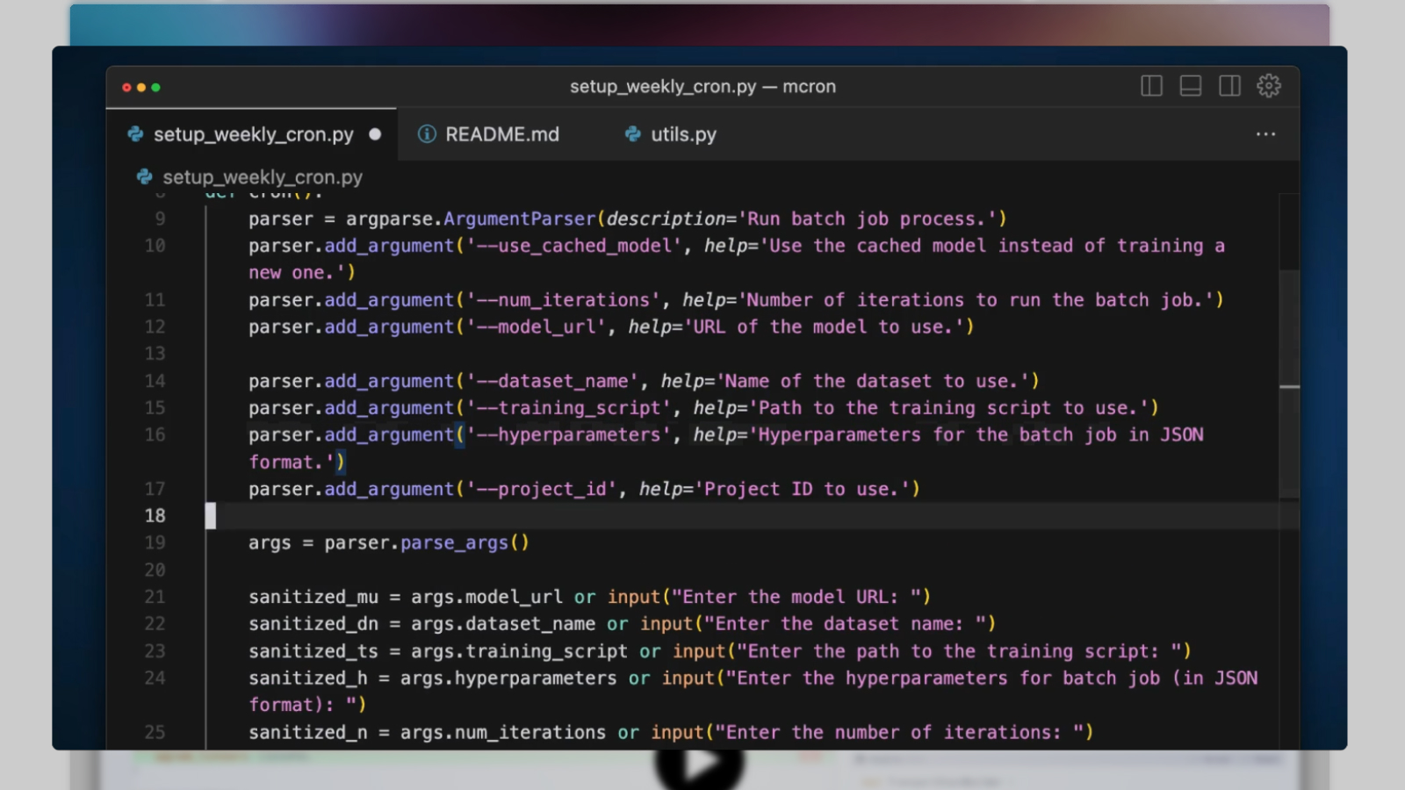
Task: Click line number 20 in the gutter
Action: pos(155,570)
